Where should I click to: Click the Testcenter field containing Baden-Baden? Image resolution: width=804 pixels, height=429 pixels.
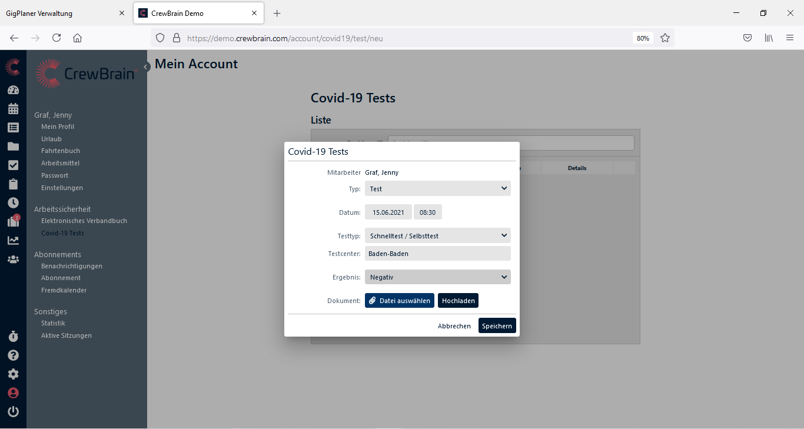click(x=437, y=254)
